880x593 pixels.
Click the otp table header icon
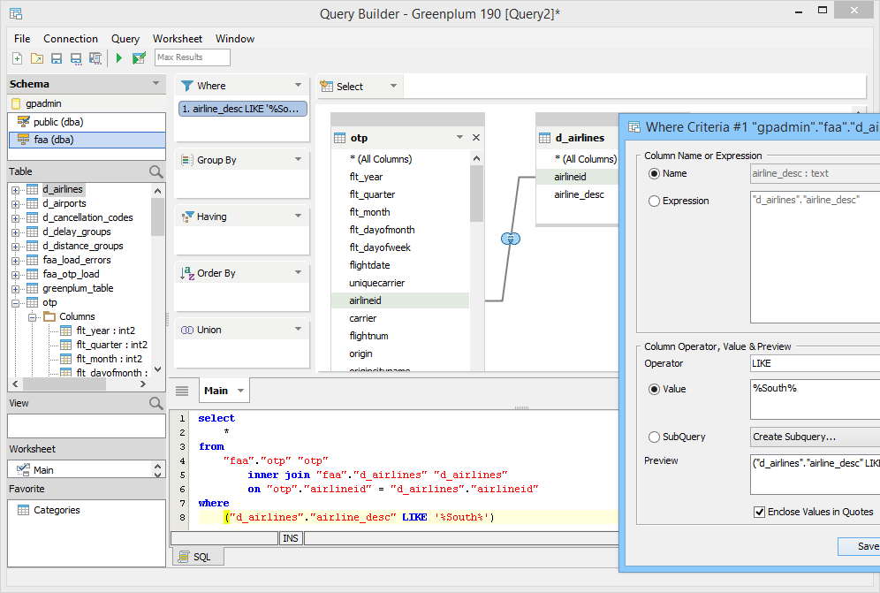pyautogui.click(x=339, y=138)
